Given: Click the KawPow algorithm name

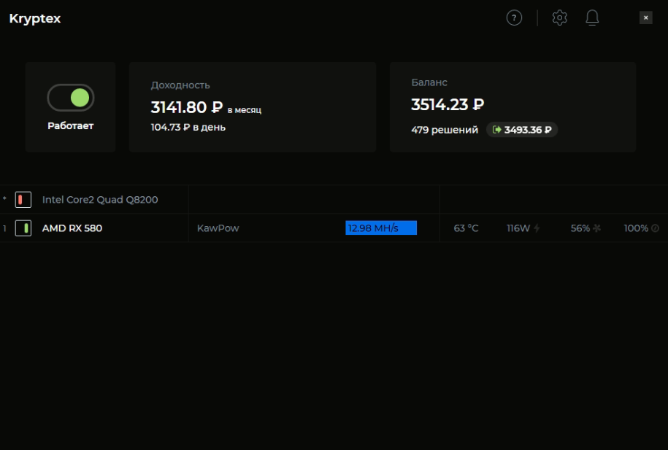Looking at the screenshot, I should tap(218, 228).
